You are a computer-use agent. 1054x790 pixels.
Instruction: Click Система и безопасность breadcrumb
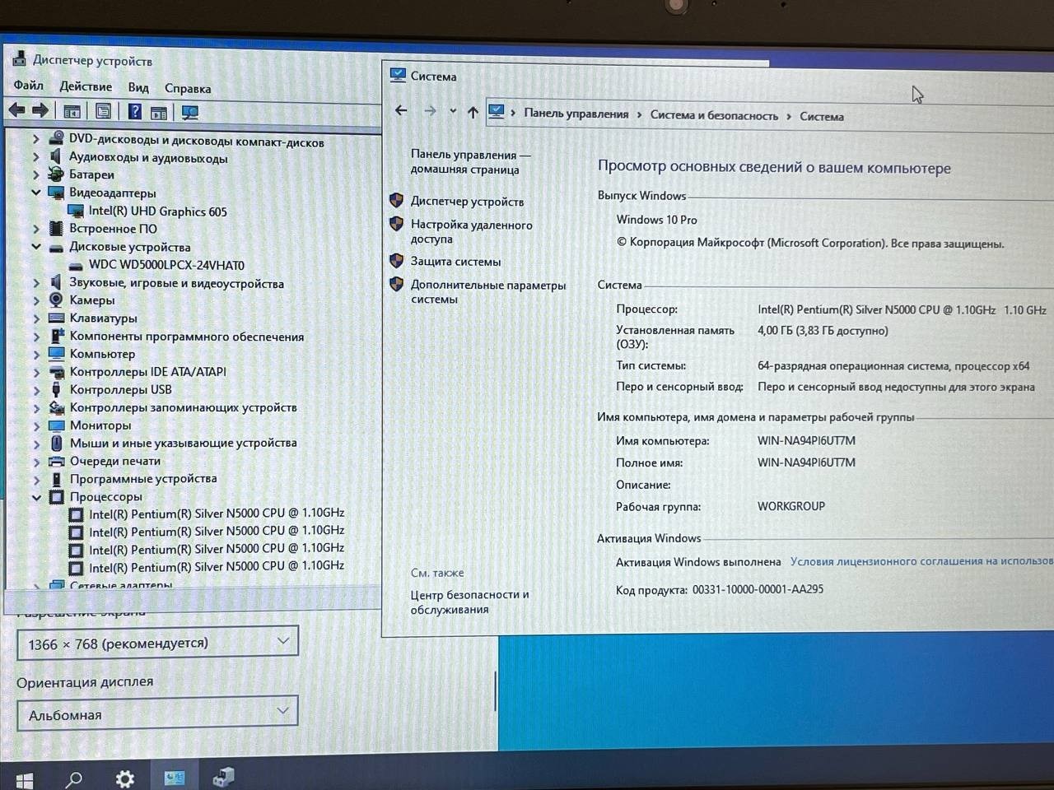tap(714, 115)
